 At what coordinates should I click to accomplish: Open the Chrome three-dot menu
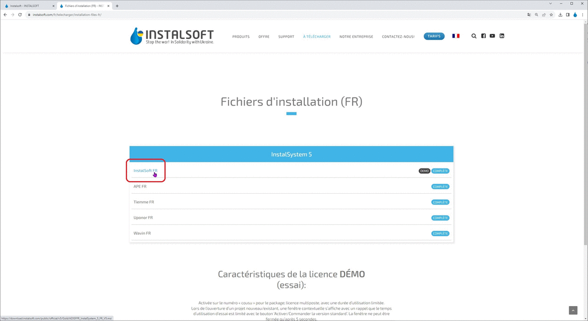pos(582,14)
